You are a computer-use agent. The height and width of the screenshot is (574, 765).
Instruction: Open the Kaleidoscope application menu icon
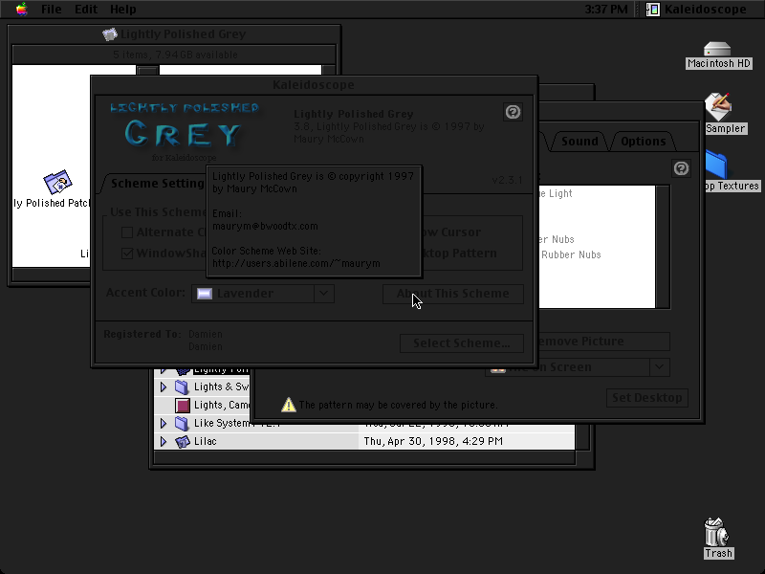point(653,10)
